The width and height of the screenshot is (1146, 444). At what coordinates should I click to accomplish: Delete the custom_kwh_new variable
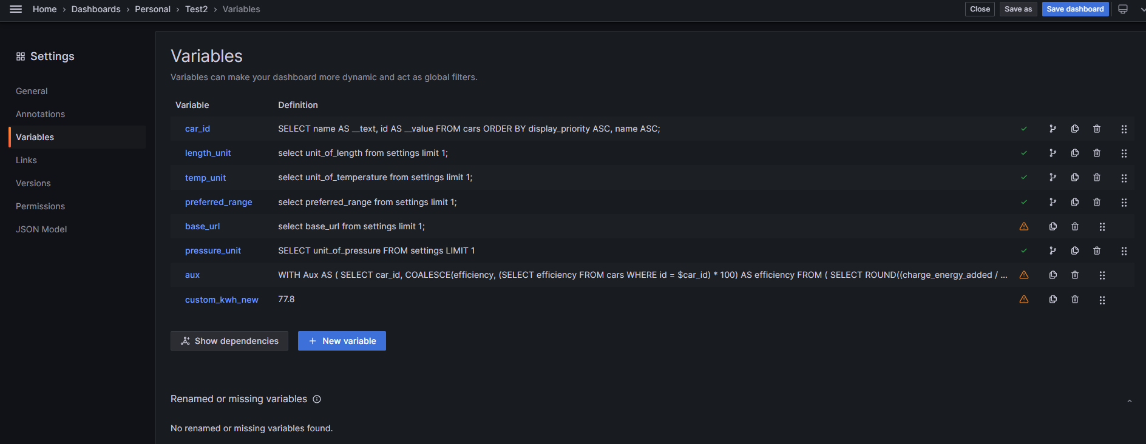pyautogui.click(x=1075, y=300)
